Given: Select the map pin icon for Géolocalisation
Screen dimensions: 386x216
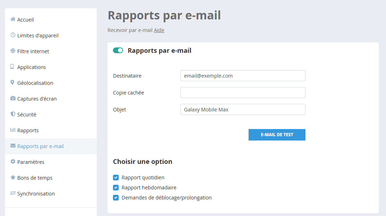Looking at the screenshot, I should point(12,83).
